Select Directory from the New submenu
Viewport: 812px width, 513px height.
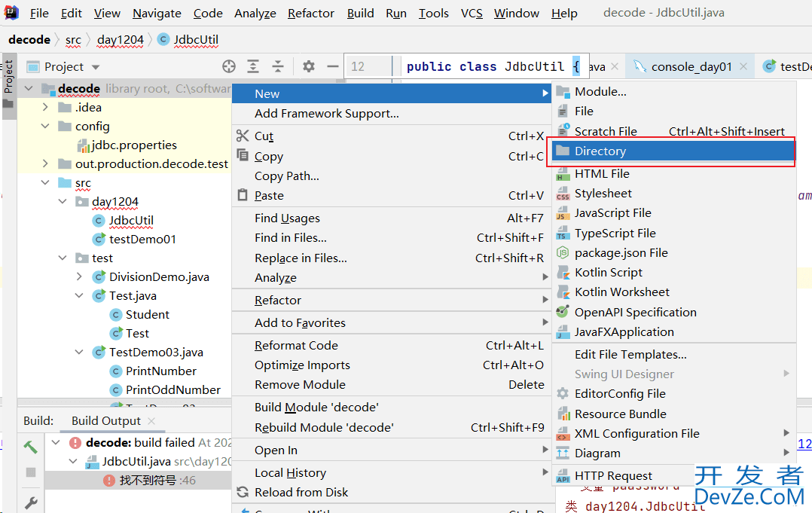pyautogui.click(x=600, y=151)
